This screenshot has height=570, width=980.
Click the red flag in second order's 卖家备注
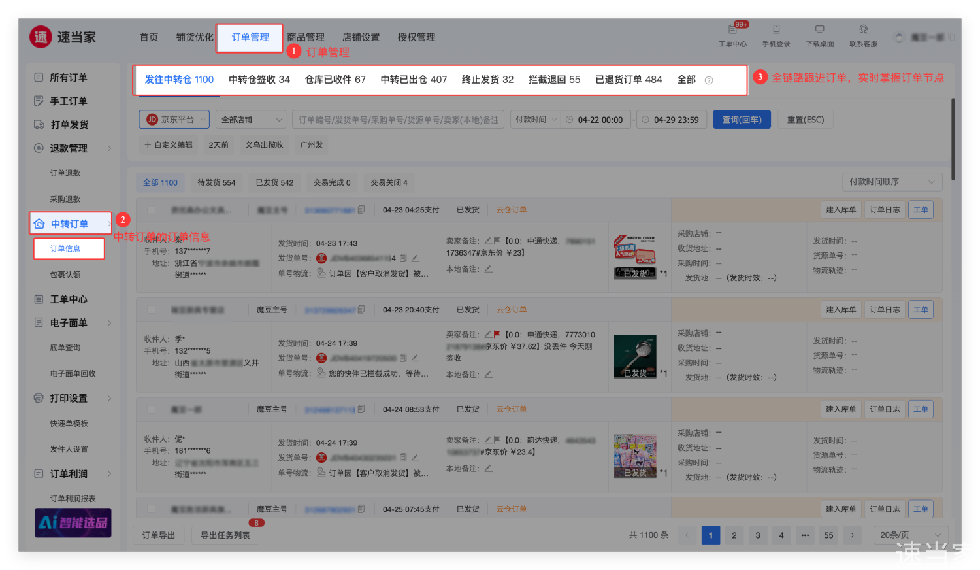(x=497, y=334)
